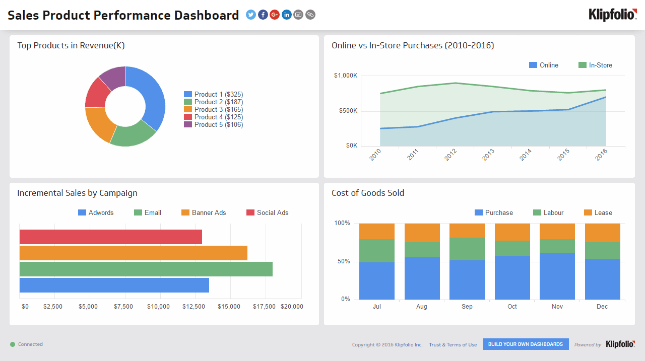
Task: Click Product 1 ($325) legend entry
Action: tap(214, 94)
